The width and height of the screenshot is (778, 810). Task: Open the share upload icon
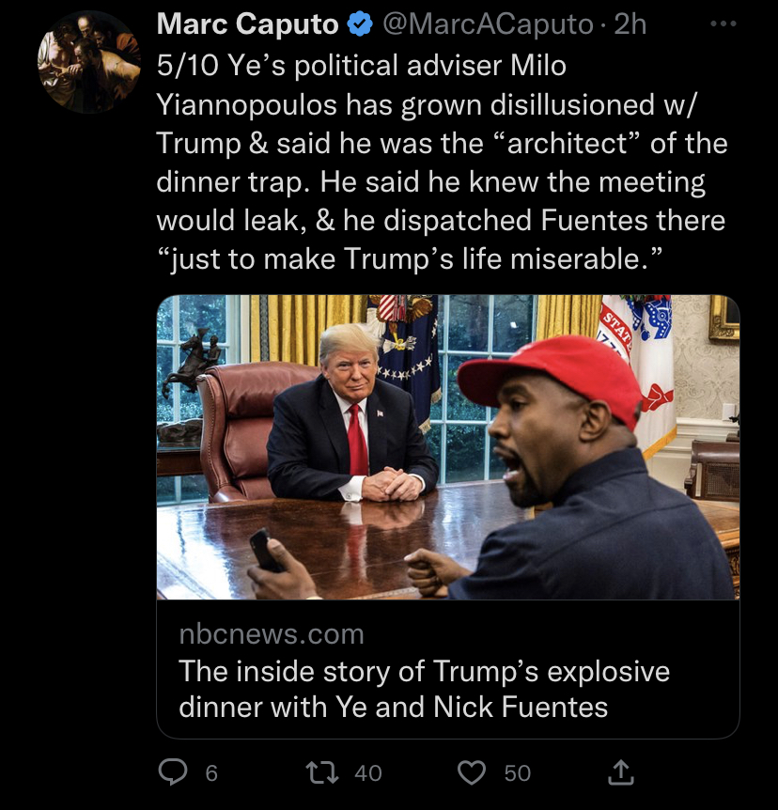tap(620, 772)
